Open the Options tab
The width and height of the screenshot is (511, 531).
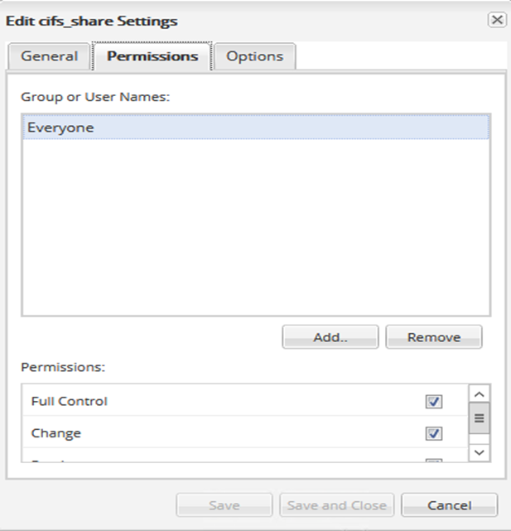pyautogui.click(x=254, y=56)
